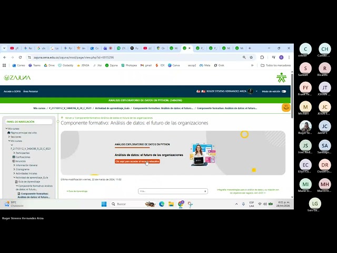Screen dimensions: 337x253
Task: Open the gmail bookmark
Action: pyautogui.click(x=146, y=65)
